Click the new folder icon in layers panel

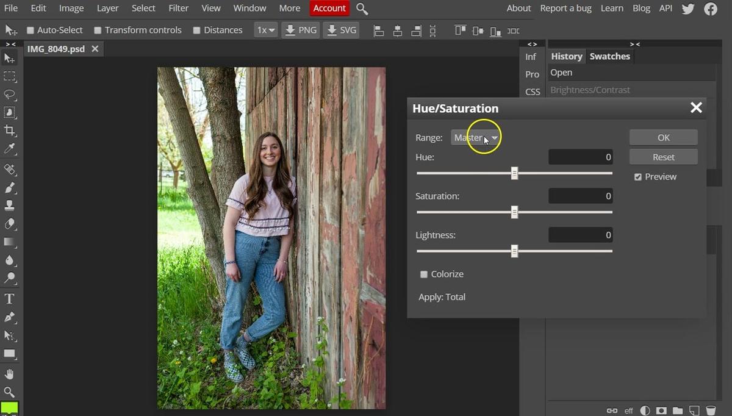(678, 411)
